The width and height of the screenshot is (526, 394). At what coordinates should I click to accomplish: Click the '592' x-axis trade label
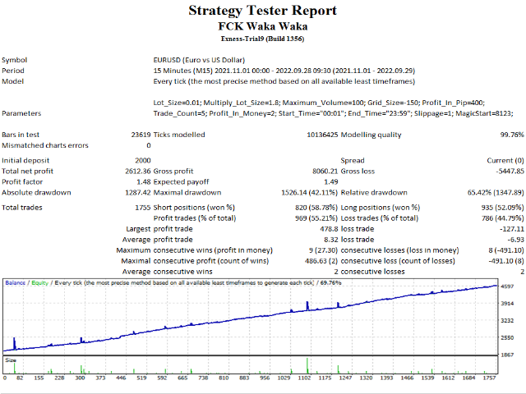(x=162, y=378)
